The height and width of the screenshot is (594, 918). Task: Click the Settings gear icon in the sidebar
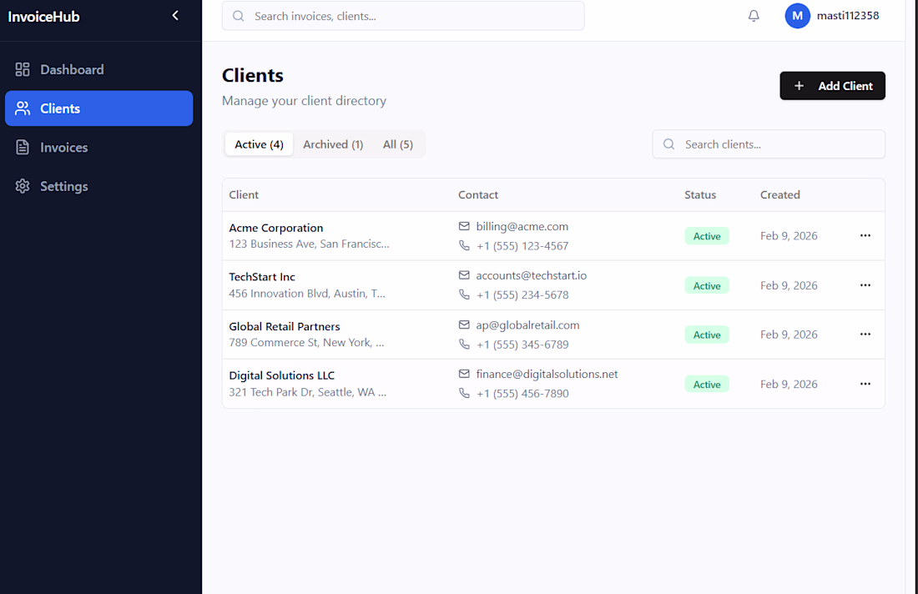click(23, 186)
